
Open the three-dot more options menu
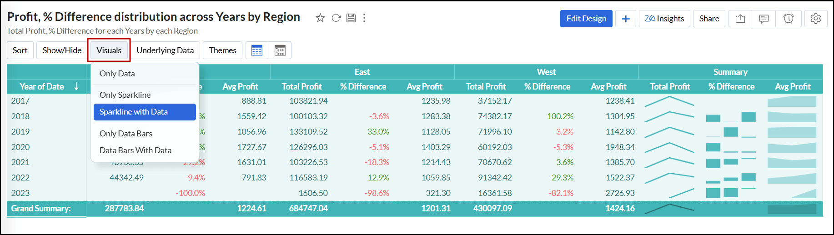coord(364,18)
